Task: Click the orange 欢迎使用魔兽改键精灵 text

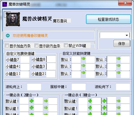Action: 30,35
